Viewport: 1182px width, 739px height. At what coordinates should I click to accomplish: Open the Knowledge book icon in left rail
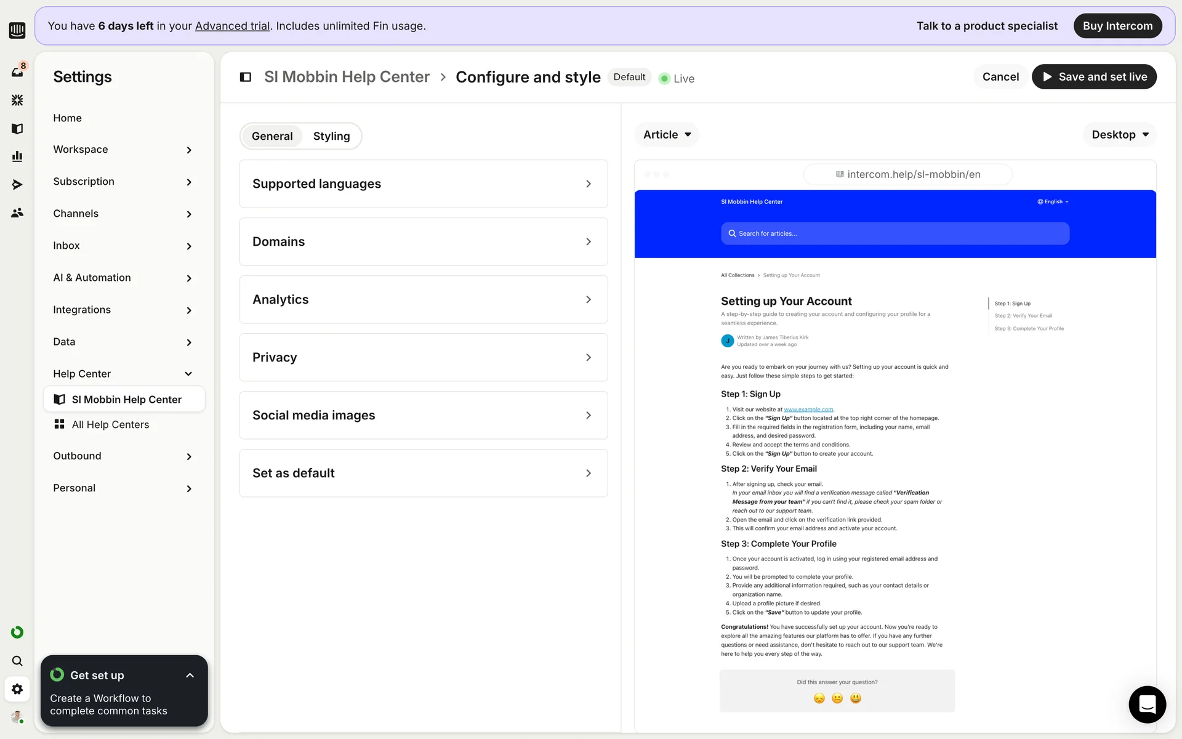pos(17,128)
